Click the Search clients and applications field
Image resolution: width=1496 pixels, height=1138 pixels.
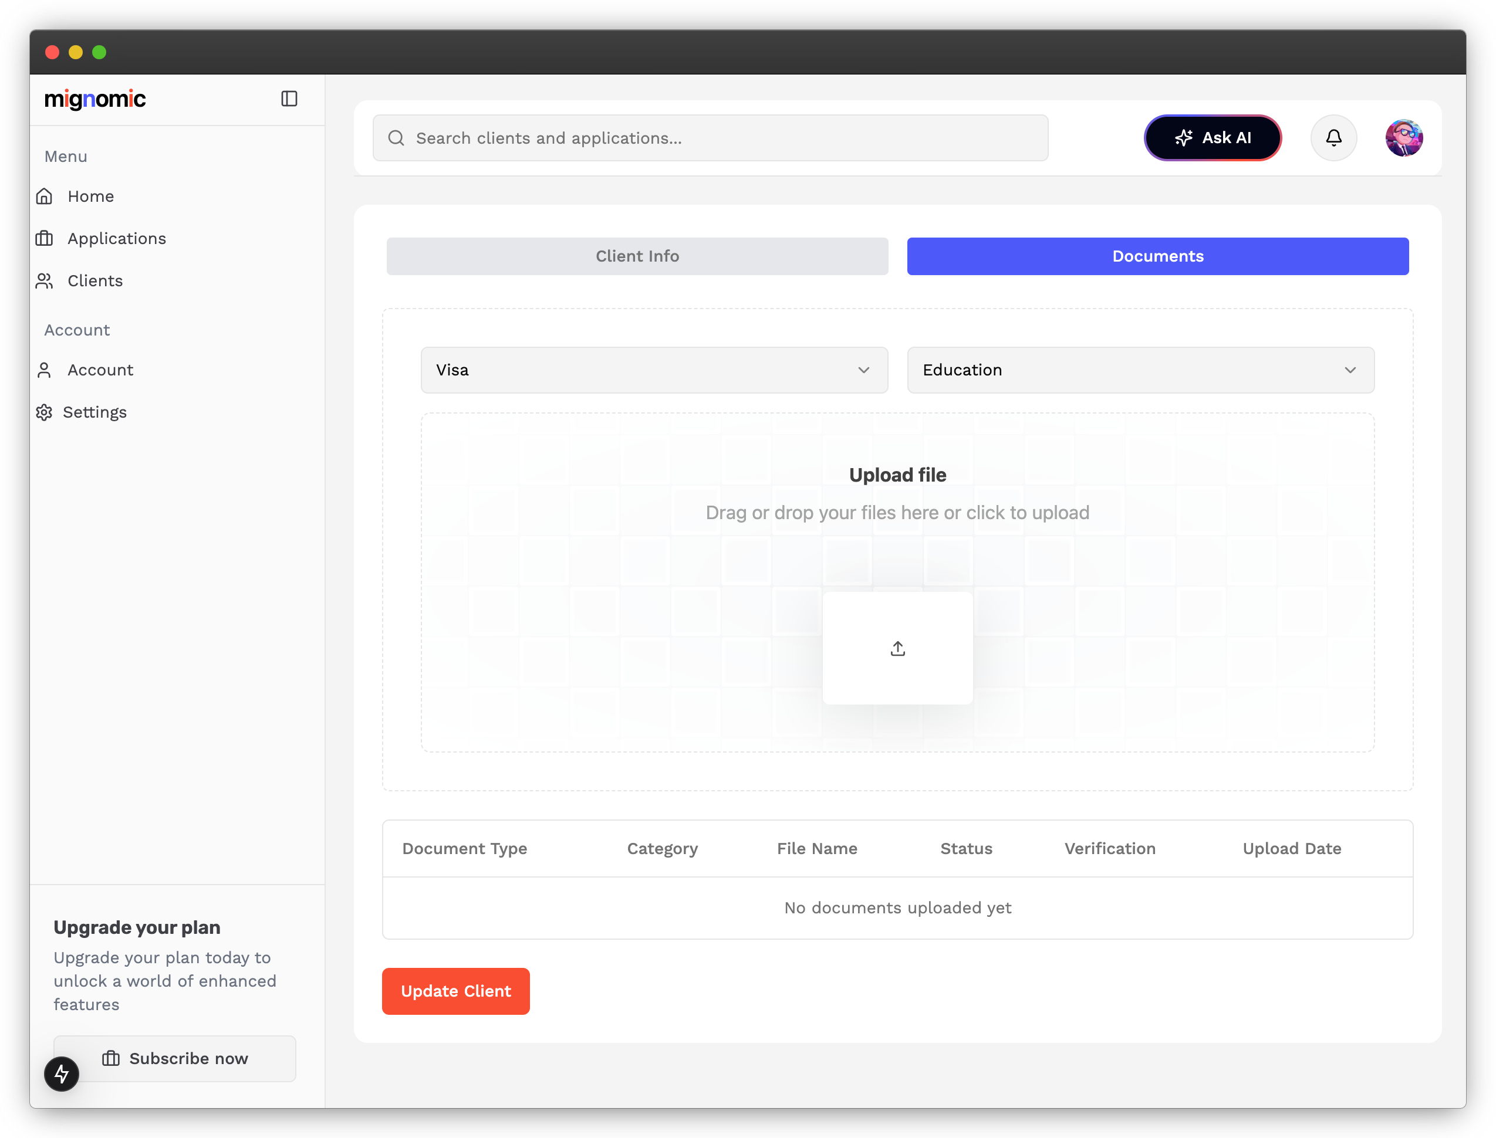(x=710, y=137)
